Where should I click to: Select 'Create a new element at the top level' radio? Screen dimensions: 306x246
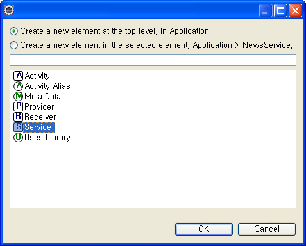pyautogui.click(x=13, y=31)
